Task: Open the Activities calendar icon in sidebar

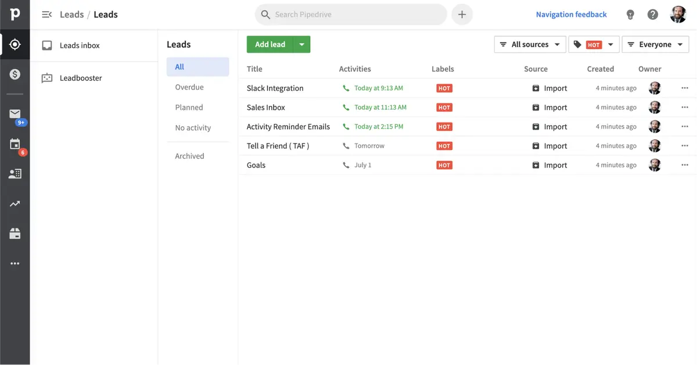Action: coord(15,144)
